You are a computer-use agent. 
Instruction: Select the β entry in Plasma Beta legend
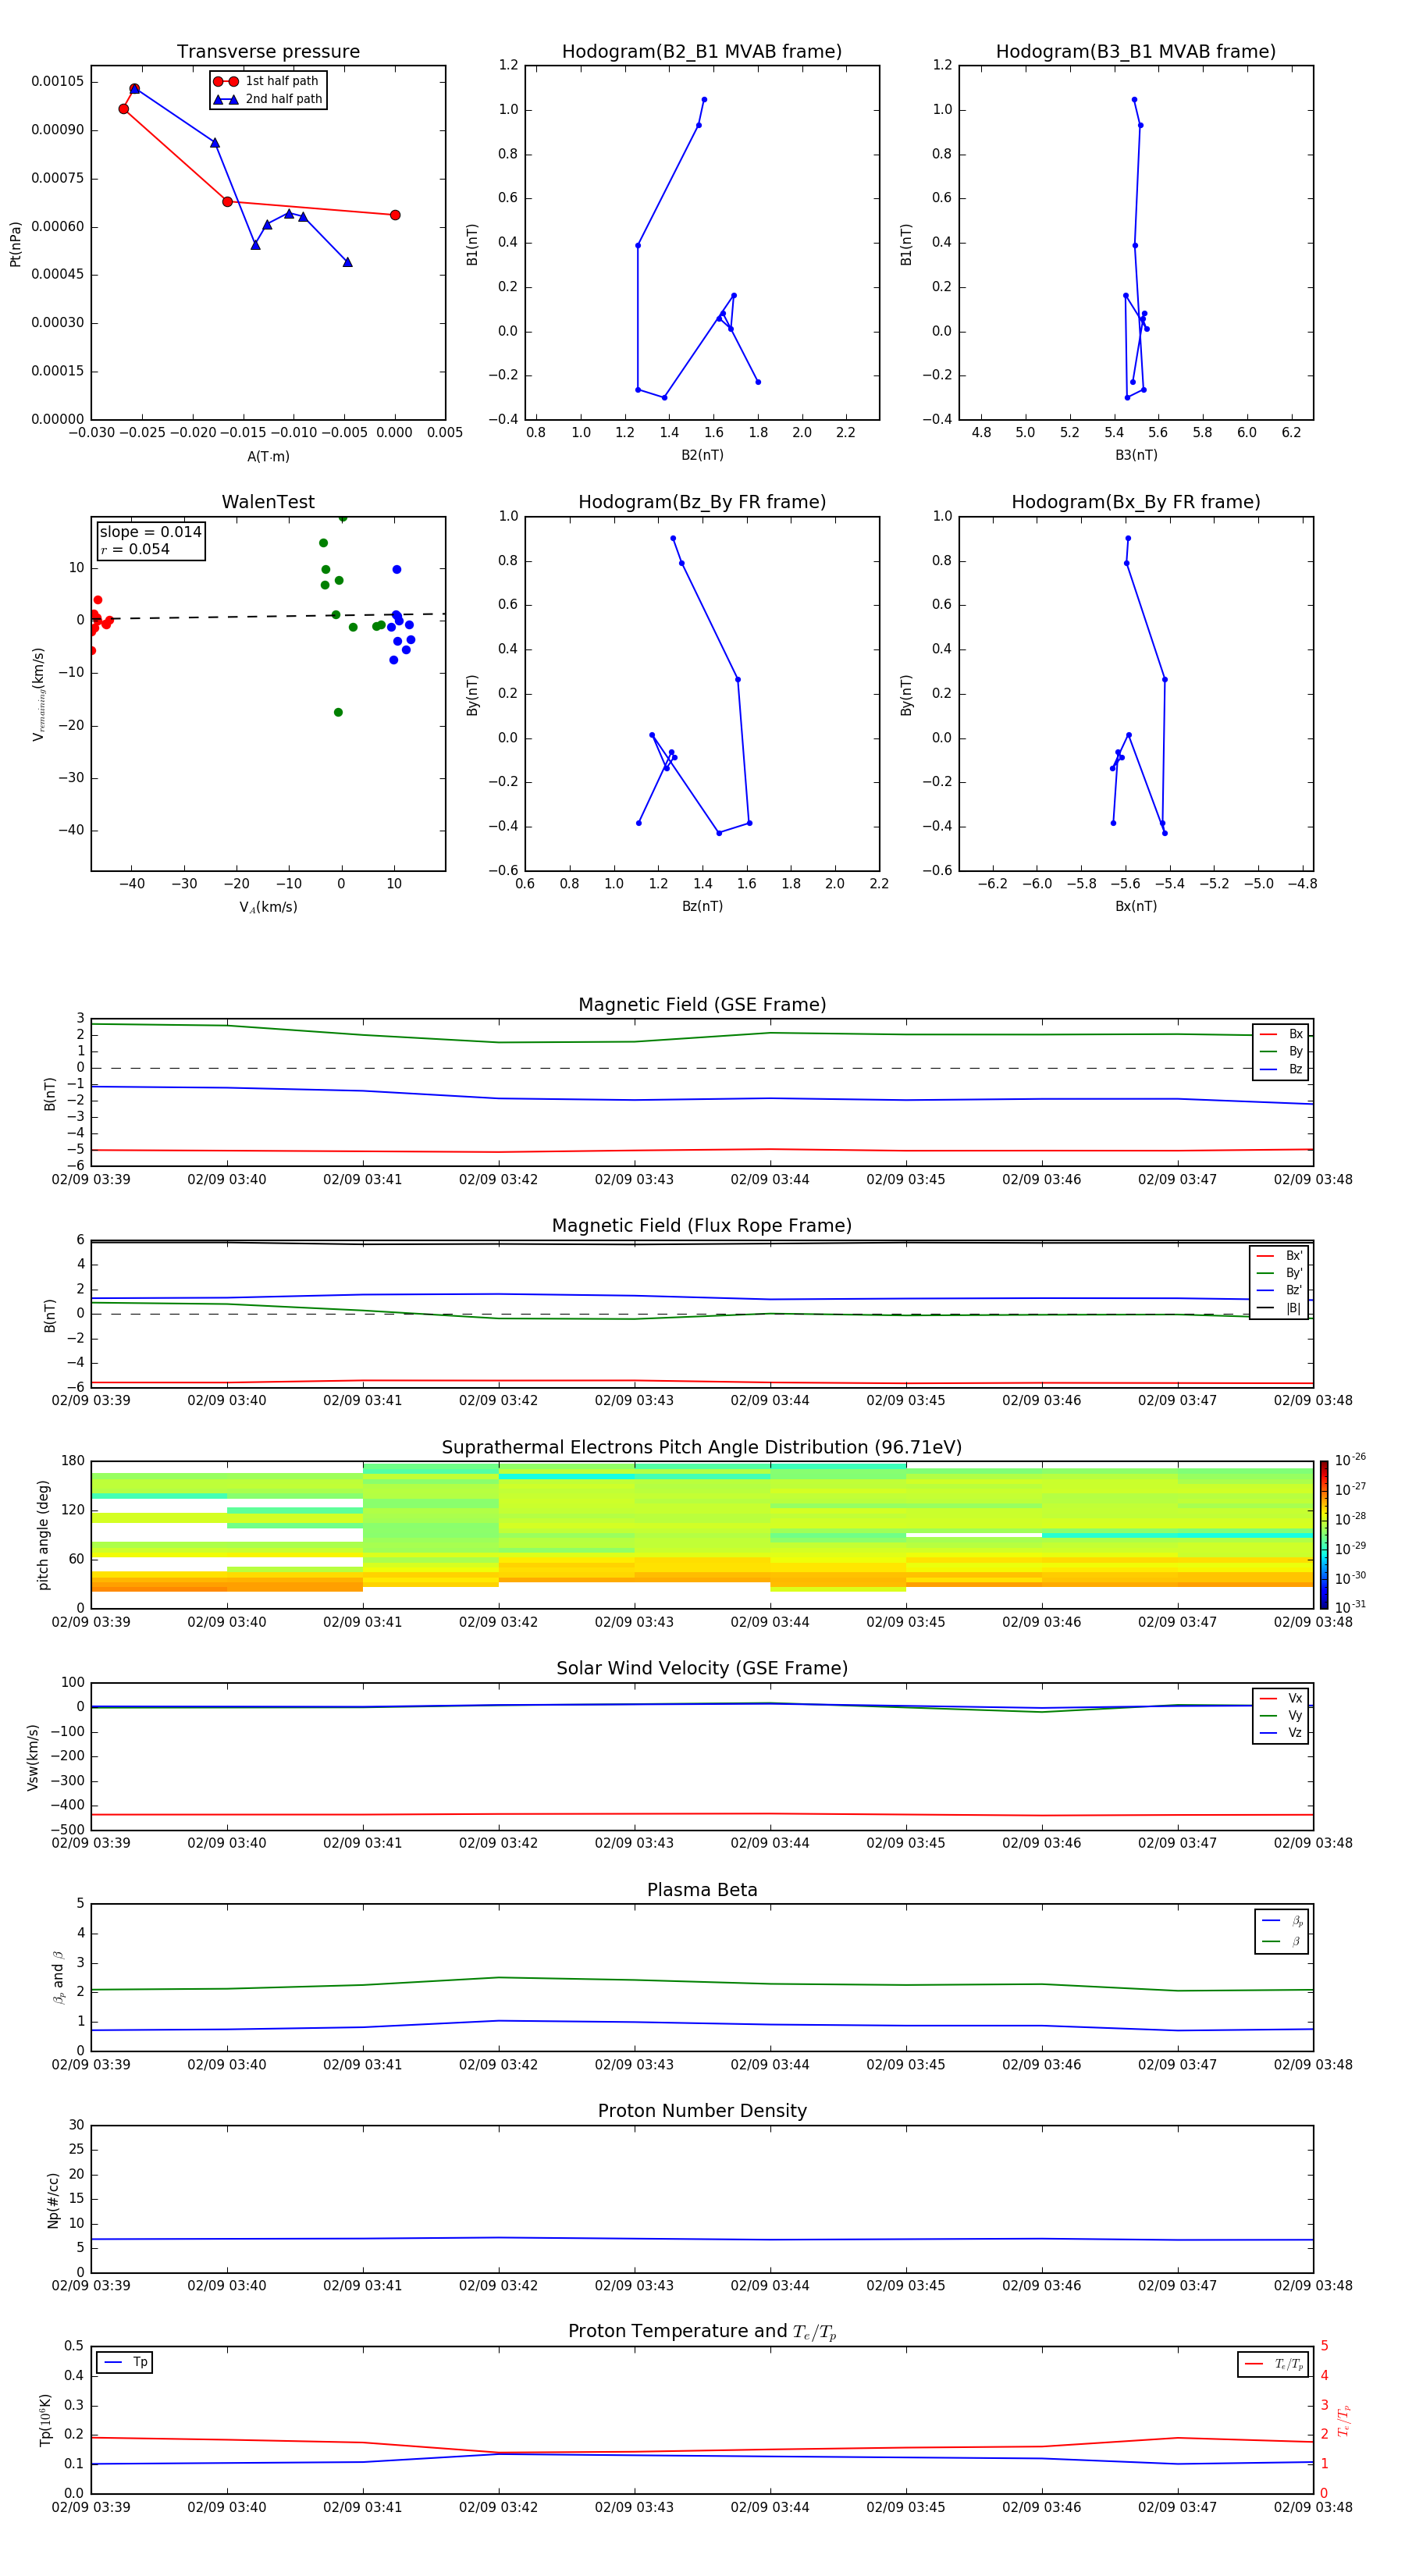1282,1941
